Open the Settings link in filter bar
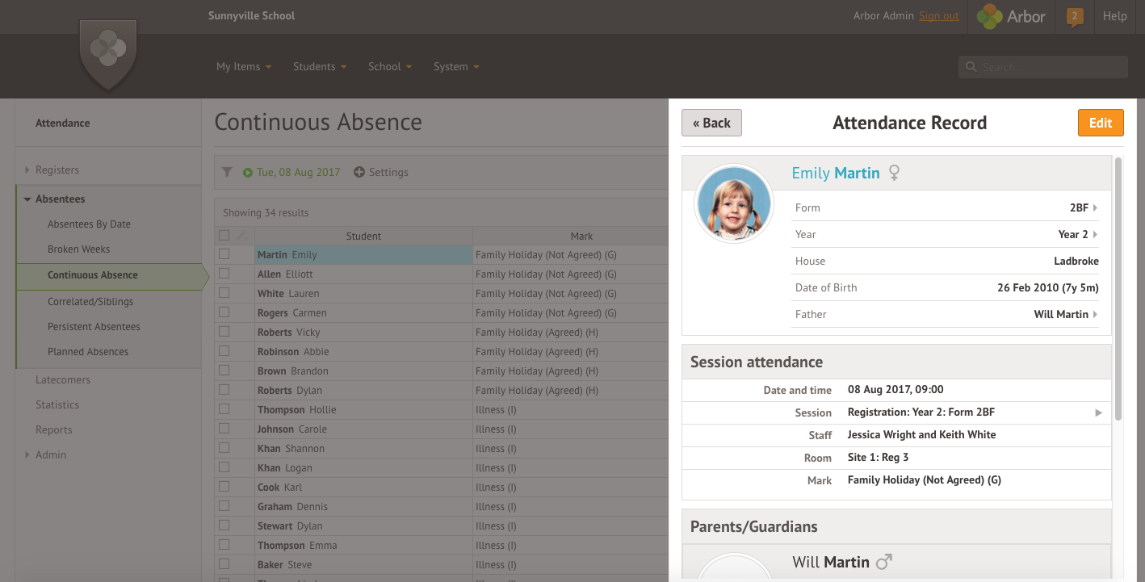 388,172
